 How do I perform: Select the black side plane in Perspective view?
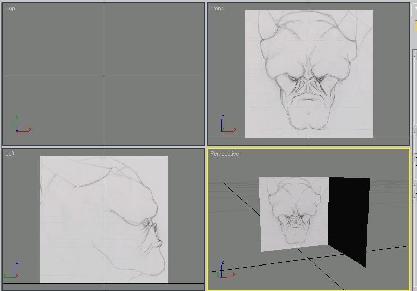[x=349, y=219]
